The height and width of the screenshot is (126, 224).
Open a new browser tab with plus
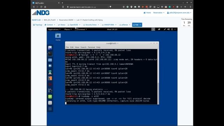62,3
